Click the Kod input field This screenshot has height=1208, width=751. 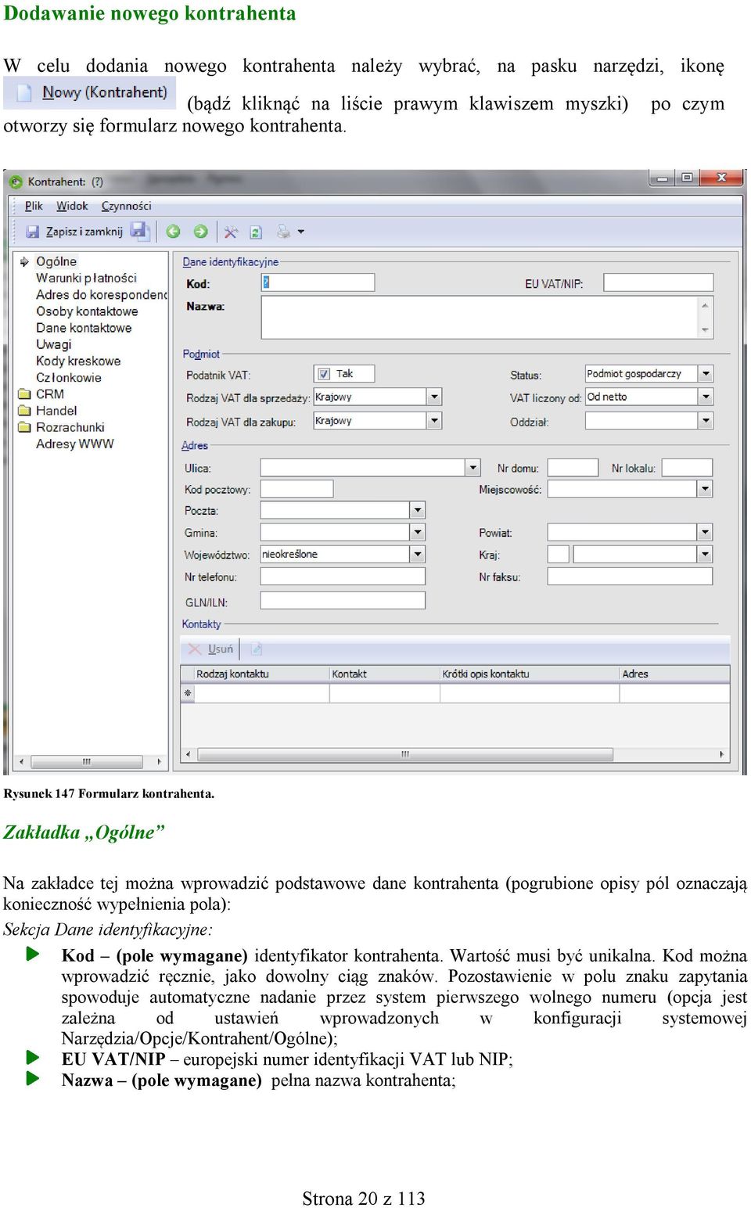click(x=318, y=282)
